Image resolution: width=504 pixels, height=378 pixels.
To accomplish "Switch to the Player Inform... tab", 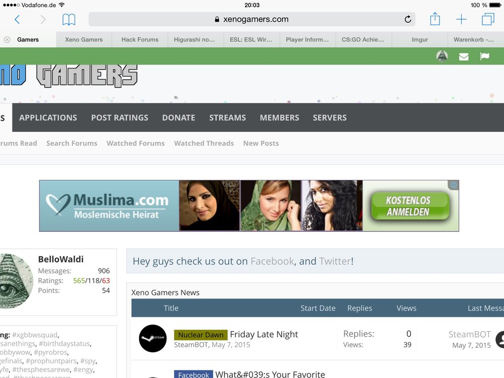I will click(x=307, y=39).
